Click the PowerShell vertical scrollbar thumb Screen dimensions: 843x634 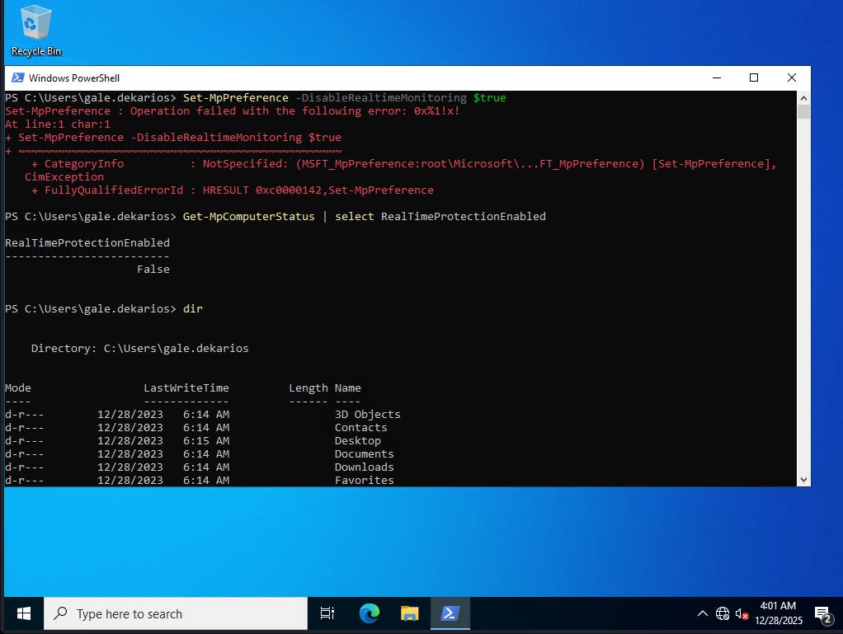click(x=803, y=112)
